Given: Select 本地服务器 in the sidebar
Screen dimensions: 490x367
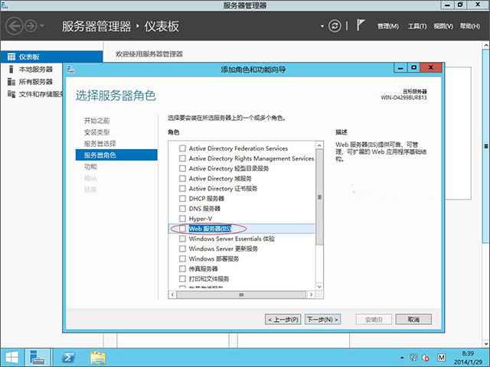Looking at the screenshot, I should [x=36, y=70].
